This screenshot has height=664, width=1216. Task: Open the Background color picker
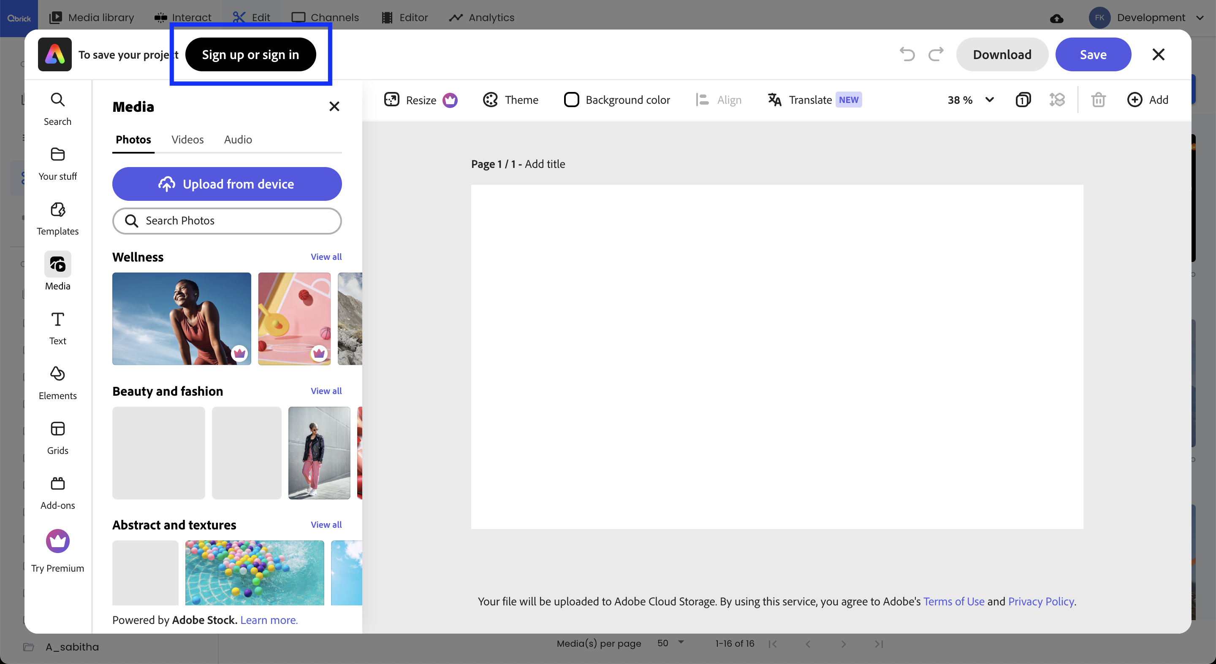pos(617,100)
